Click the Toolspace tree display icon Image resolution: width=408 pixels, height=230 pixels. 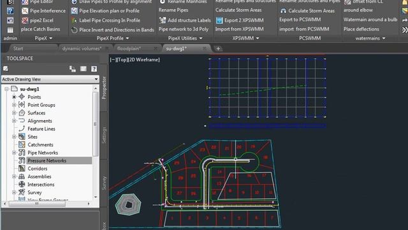click(73, 69)
